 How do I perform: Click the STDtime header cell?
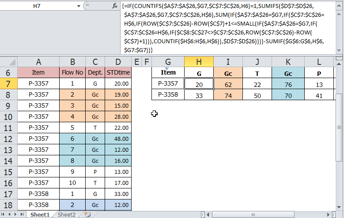click(x=118, y=72)
